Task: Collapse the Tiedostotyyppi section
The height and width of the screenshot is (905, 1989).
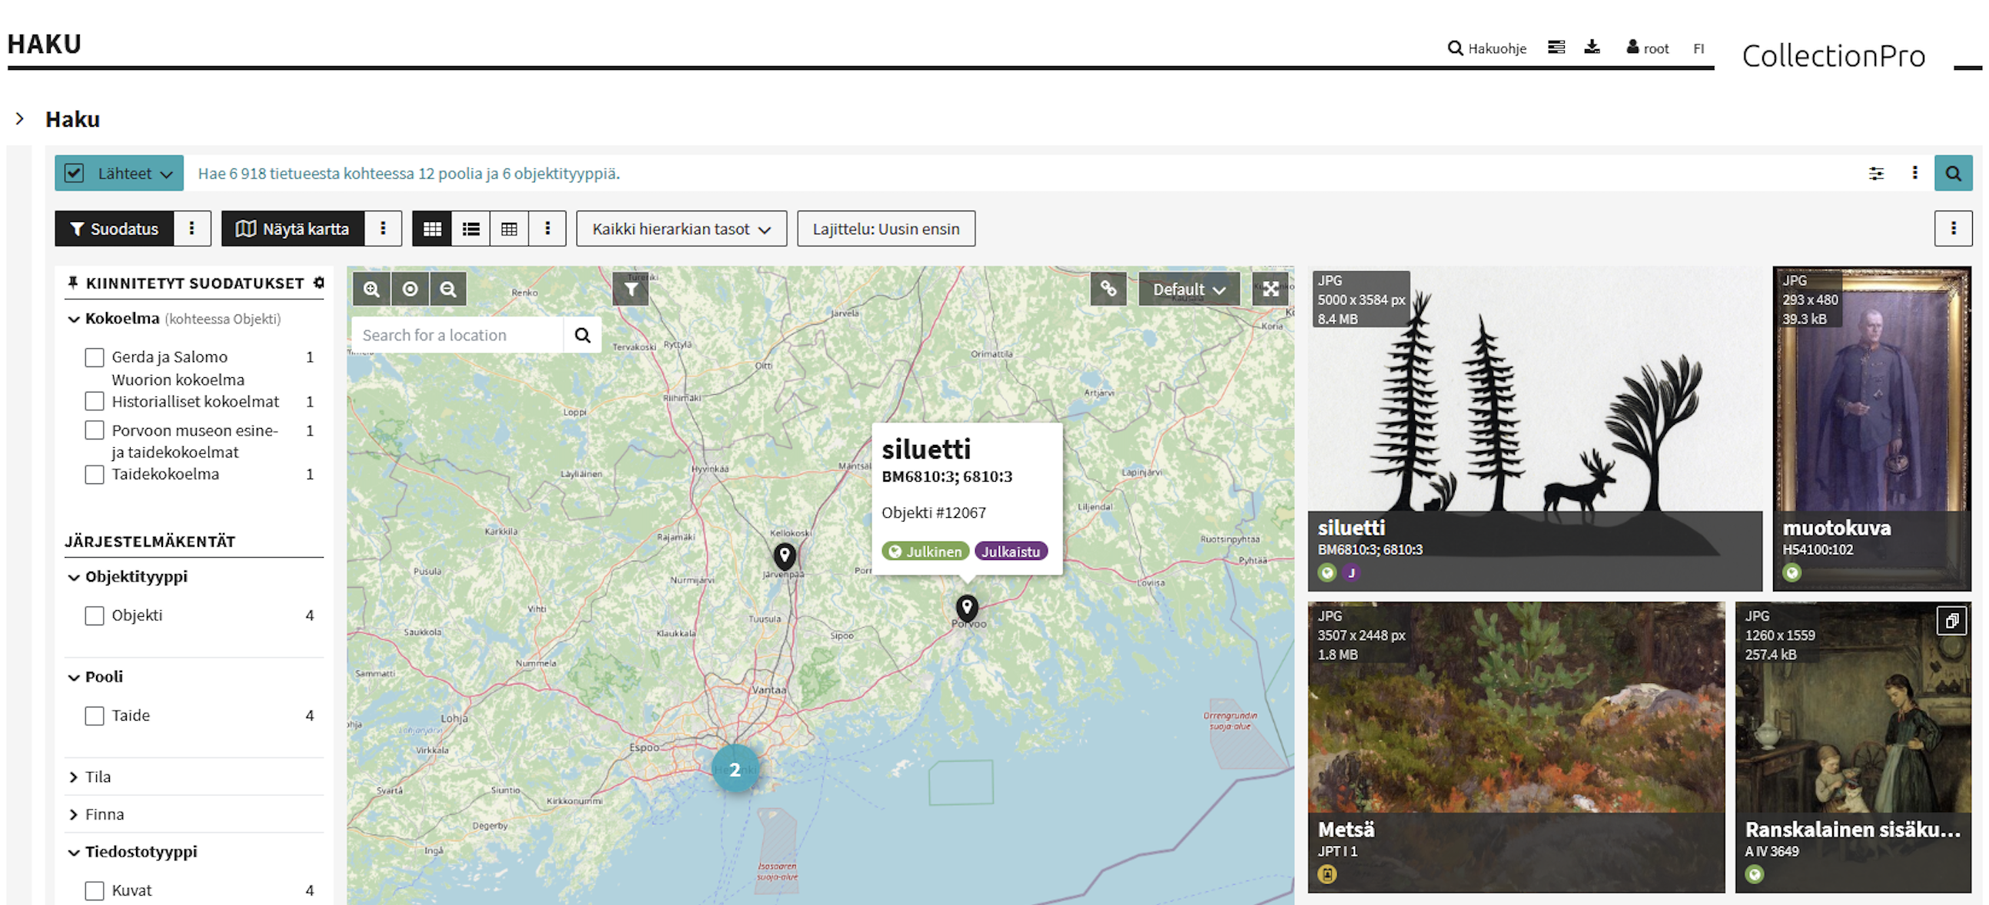Action: pos(74,853)
